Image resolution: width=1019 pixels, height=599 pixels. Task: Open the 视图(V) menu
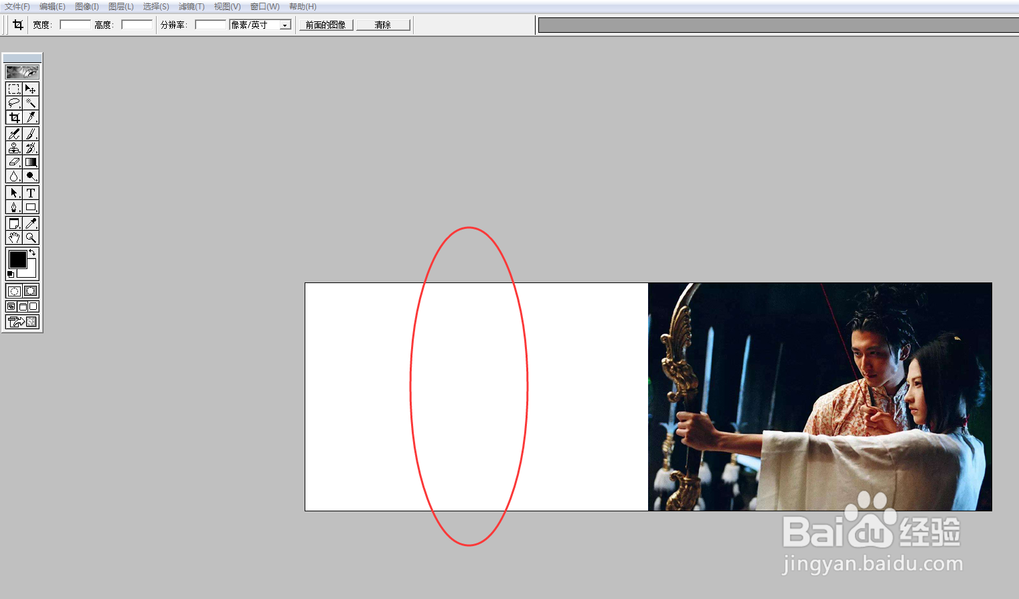(x=227, y=7)
